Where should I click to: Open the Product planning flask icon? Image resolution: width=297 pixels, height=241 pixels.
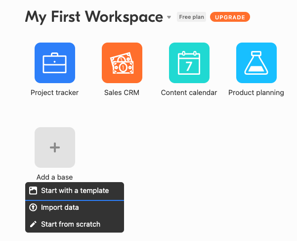256,63
